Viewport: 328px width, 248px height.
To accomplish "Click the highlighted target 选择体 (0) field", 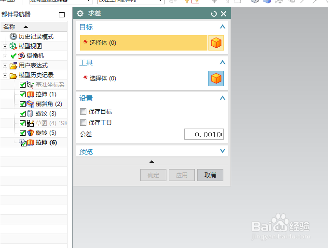I will (144, 43).
